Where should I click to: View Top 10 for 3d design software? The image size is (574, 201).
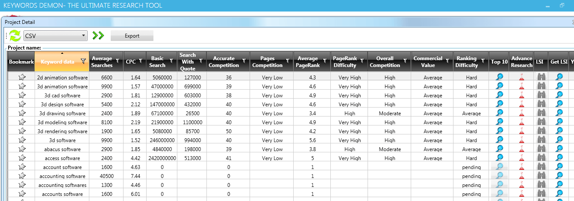[x=499, y=104]
